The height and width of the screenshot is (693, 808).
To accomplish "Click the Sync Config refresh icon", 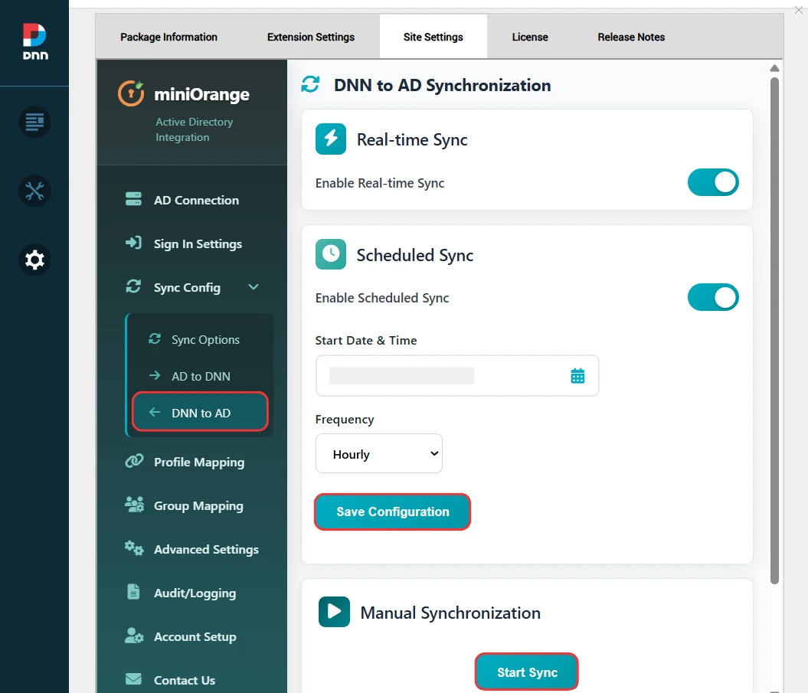I will click(133, 286).
